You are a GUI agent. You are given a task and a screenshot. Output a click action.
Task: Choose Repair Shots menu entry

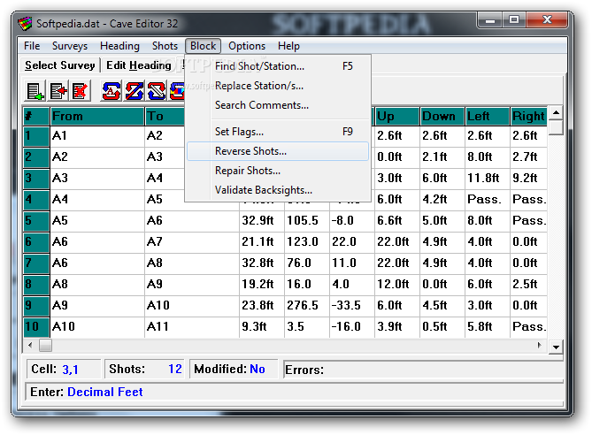tap(278, 171)
